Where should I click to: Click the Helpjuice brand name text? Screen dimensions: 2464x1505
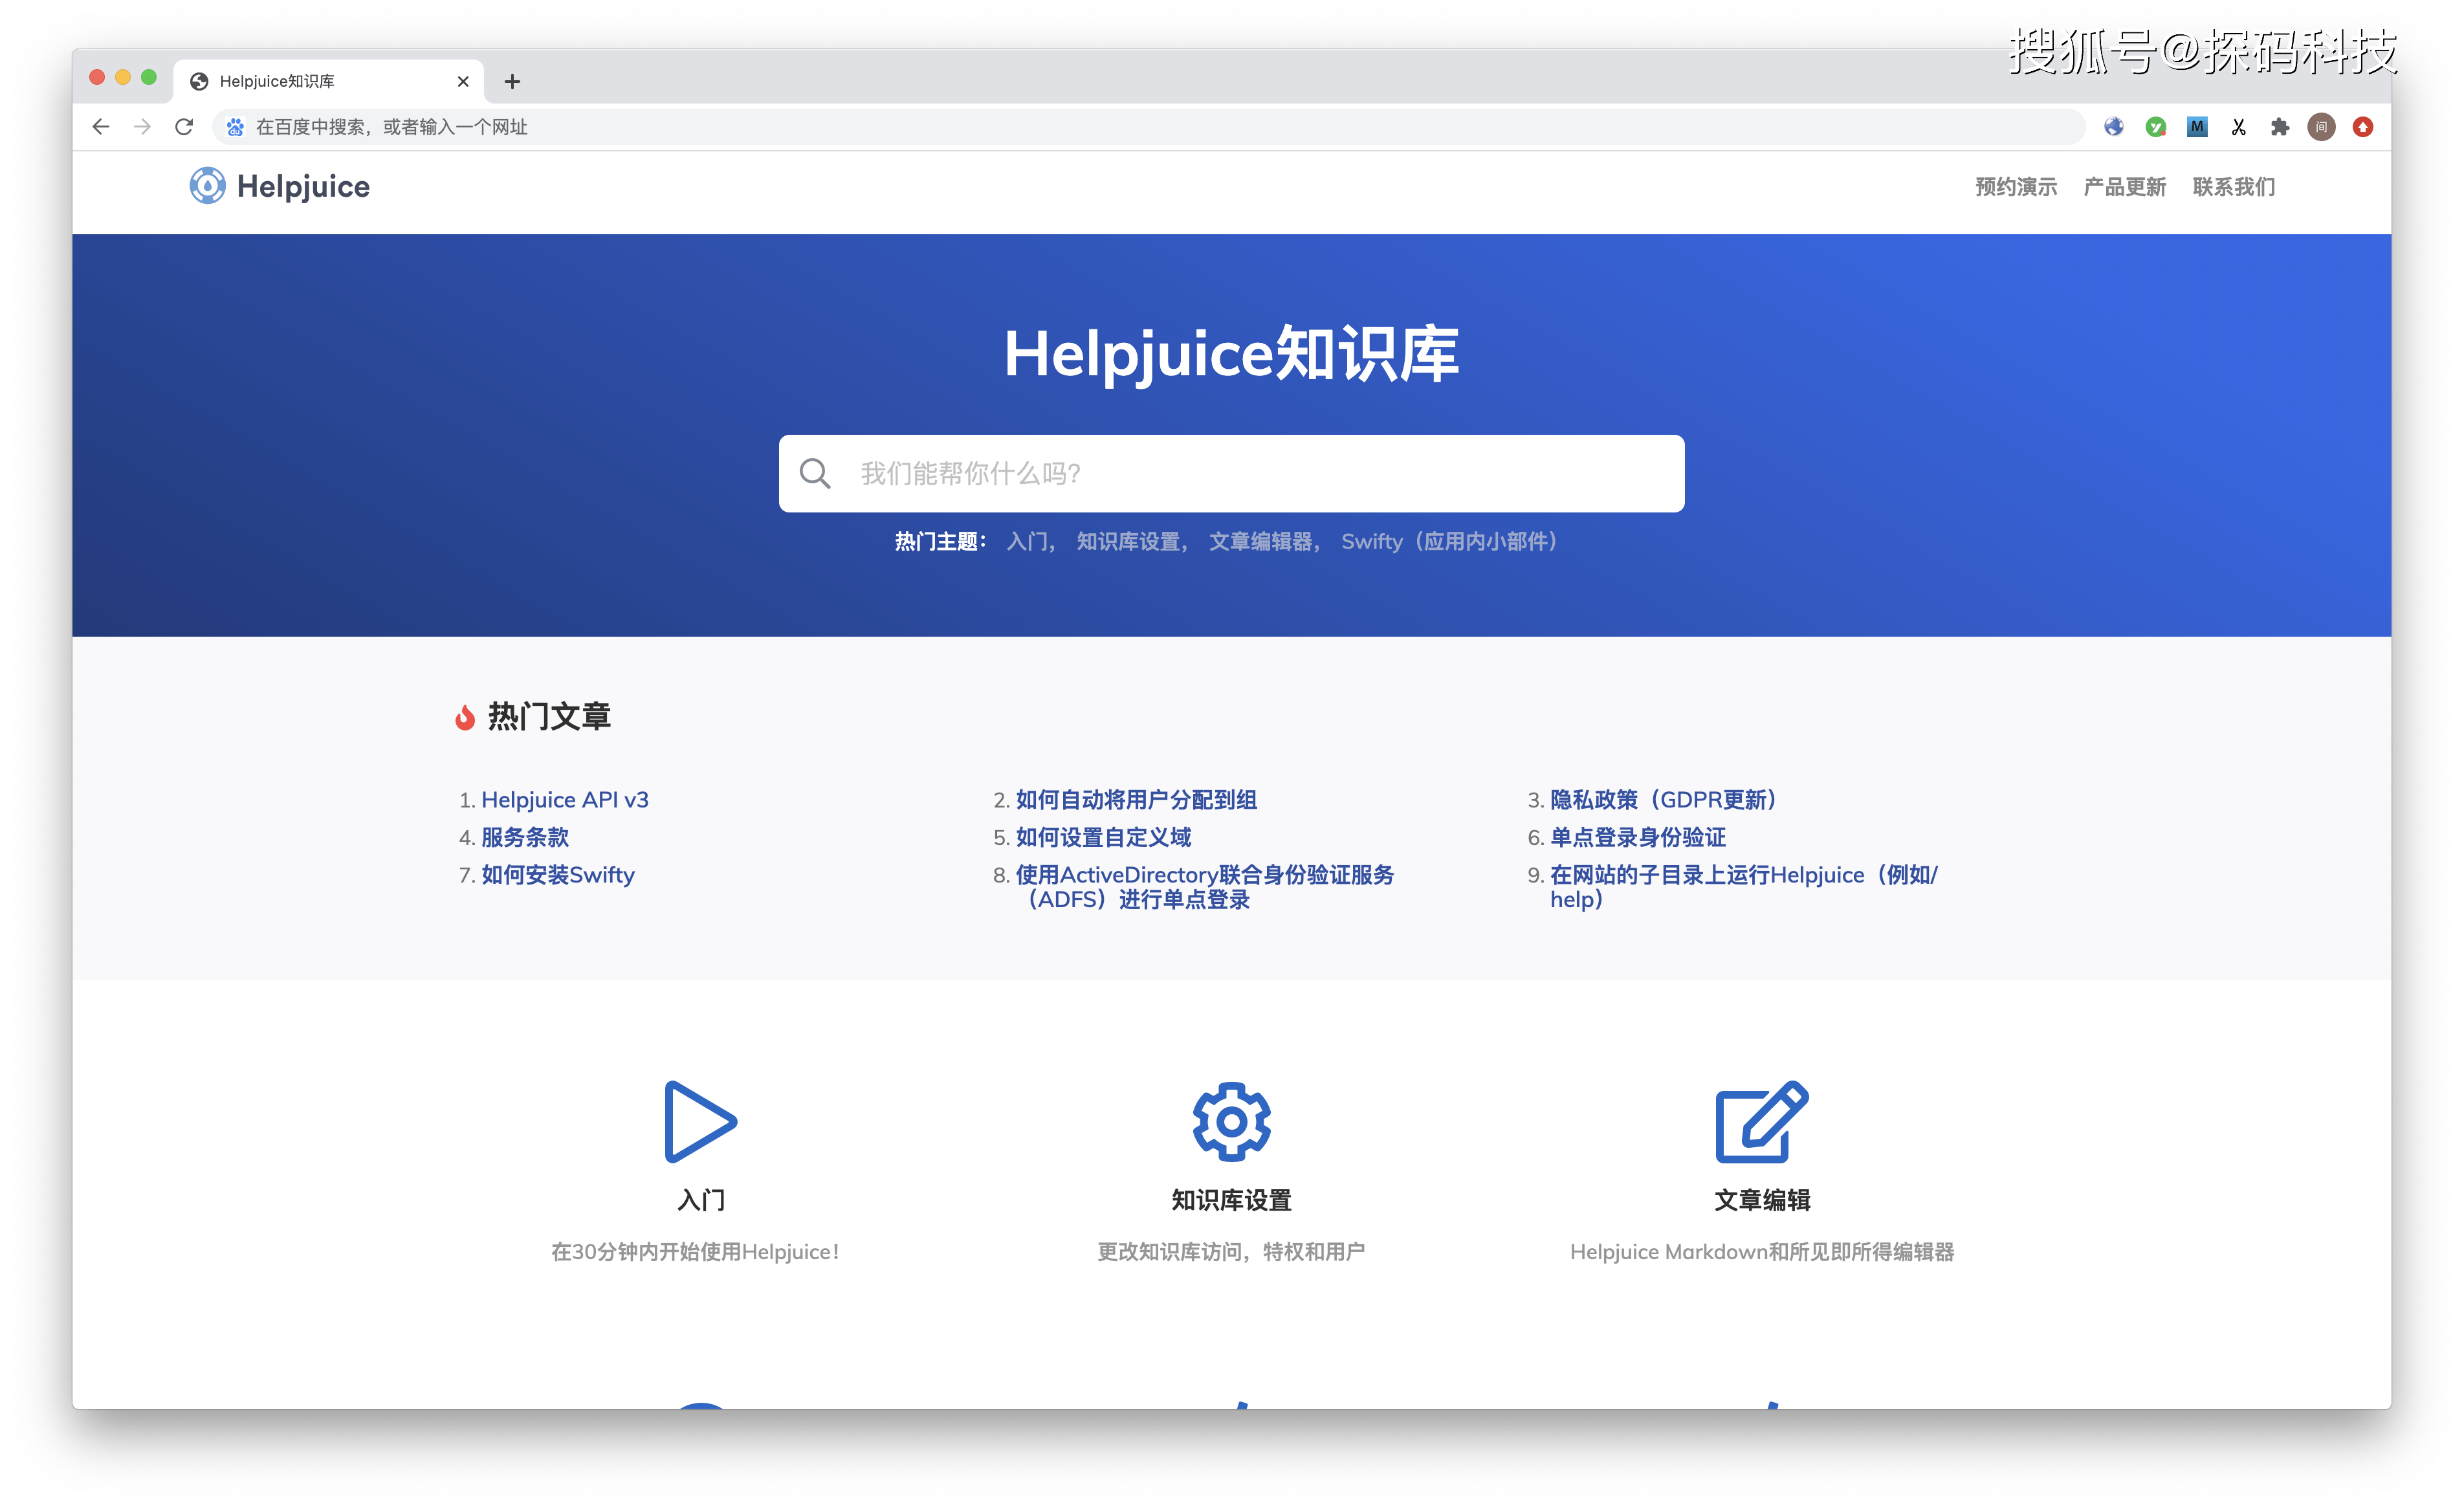[303, 187]
